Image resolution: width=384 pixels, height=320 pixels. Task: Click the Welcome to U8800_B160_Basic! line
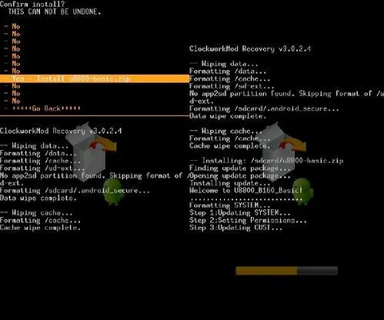pyautogui.click(x=245, y=190)
